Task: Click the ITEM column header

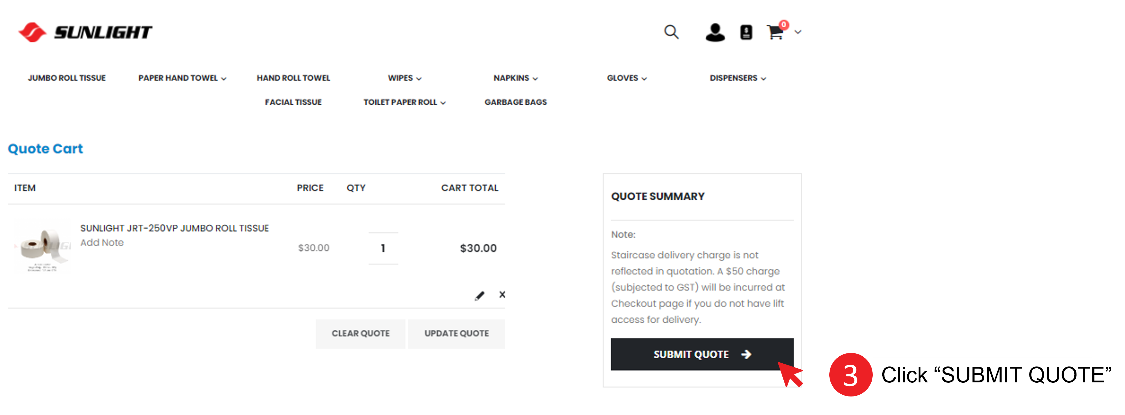Action: pos(25,188)
